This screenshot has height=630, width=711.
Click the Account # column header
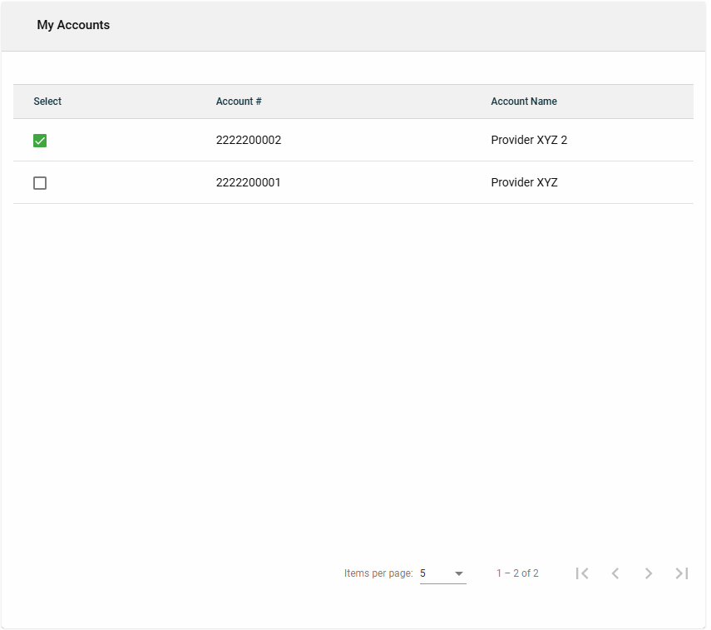click(239, 102)
